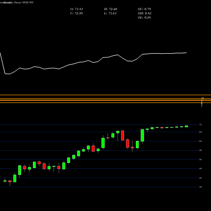Screen dimensions: 211x211
Task: Click the '69' price axis label
Action: click(200, 132)
